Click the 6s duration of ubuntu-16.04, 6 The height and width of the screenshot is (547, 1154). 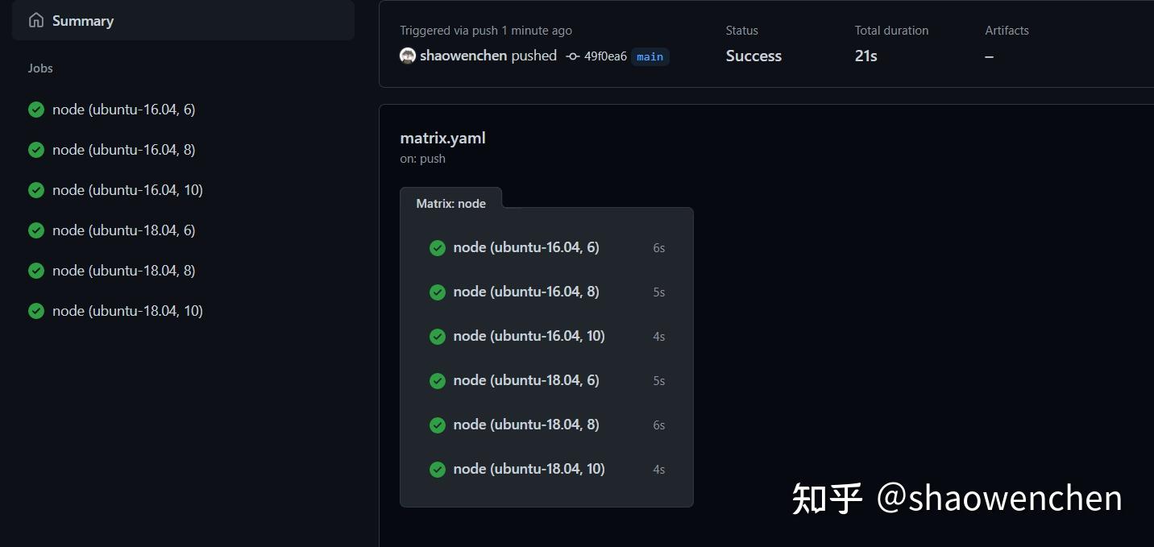coord(659,248)
